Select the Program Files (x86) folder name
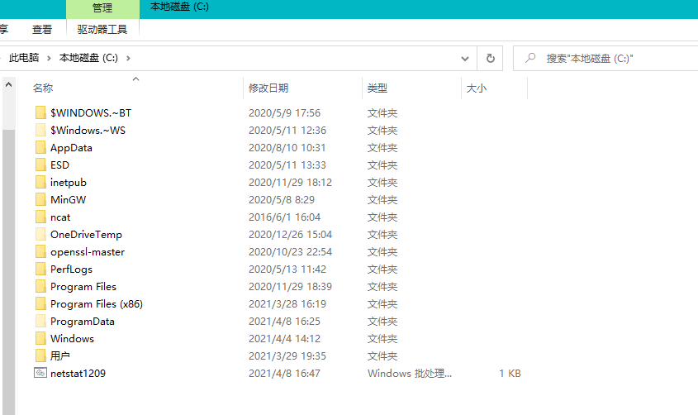698x415 pixels. point(97,304)
